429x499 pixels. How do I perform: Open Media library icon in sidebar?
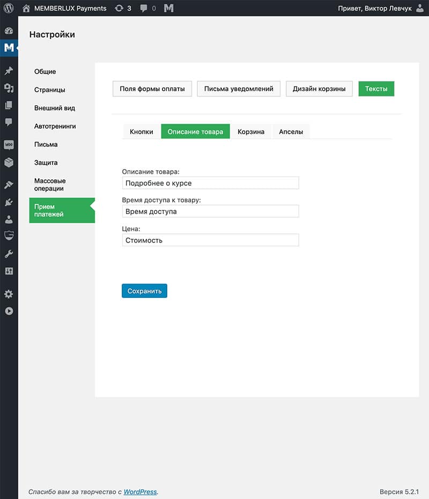click(9, 88)
